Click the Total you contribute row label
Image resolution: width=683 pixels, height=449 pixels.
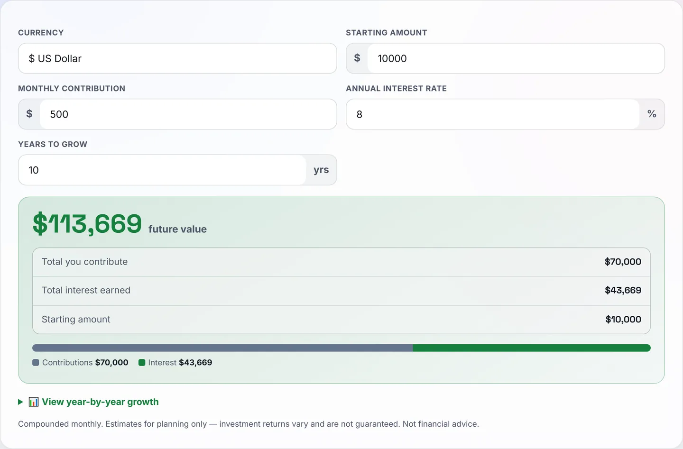click(84, 262)
